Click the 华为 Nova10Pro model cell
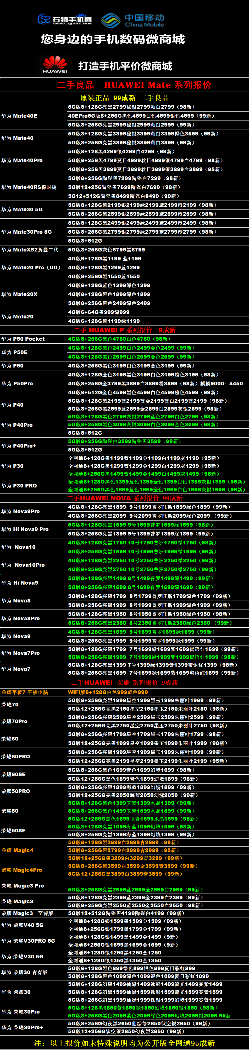Viewport: 249px width, 1050px height. (x=34, y=565)
